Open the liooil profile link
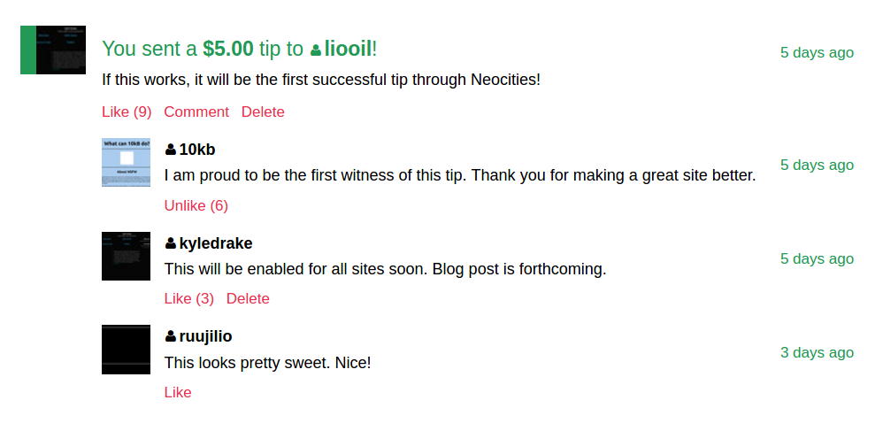 pos(348,49)
